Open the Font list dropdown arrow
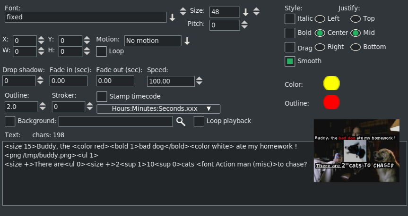Image resolution: width=408 pixels, height=216 pixels. [173, 17]
